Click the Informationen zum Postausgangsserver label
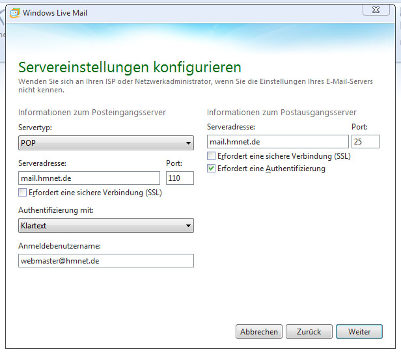The image size is (401, 354). coord(282,113)
